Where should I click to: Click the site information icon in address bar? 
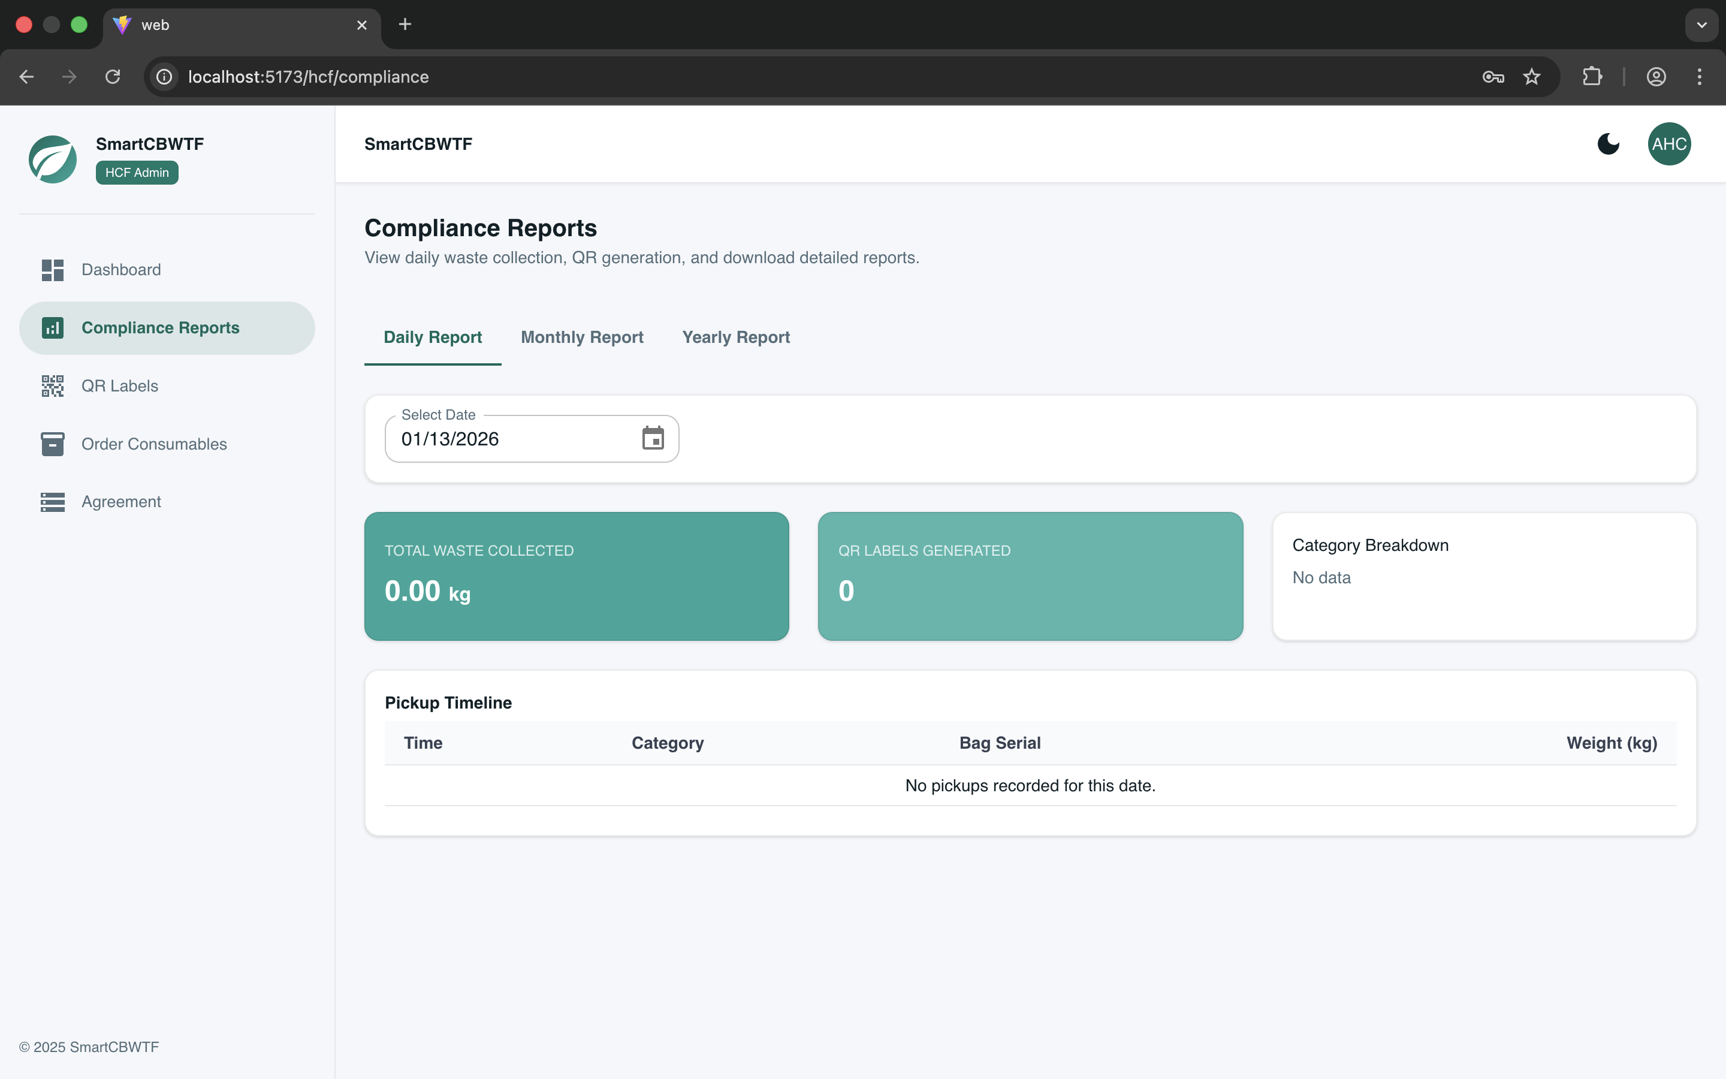164,76
